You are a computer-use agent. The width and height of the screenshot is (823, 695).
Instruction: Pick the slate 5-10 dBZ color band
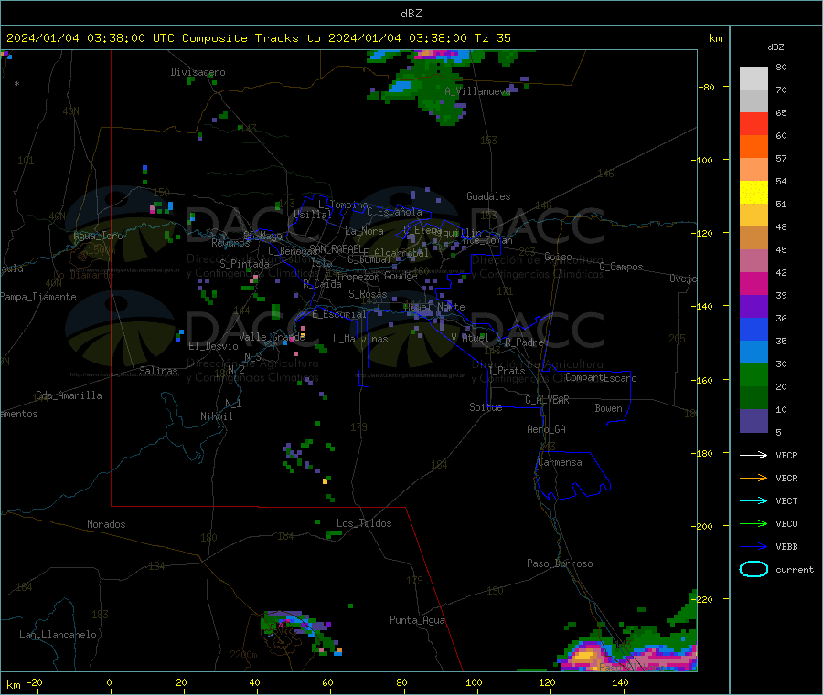754,421
